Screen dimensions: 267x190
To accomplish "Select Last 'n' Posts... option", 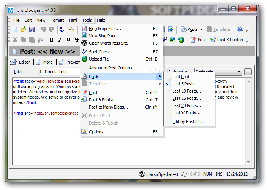I will point(189,113).
